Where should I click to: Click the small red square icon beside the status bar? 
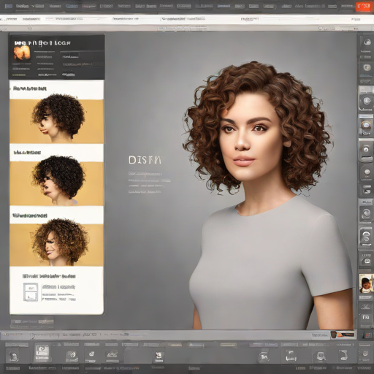tap(366, 335)
